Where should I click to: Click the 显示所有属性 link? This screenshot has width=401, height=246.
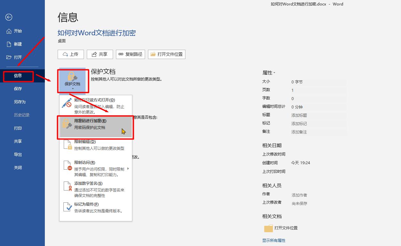coord(273,240)
